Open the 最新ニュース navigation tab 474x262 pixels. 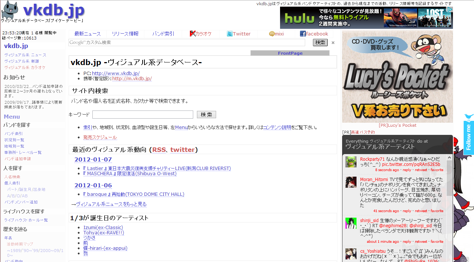point(88,34)
